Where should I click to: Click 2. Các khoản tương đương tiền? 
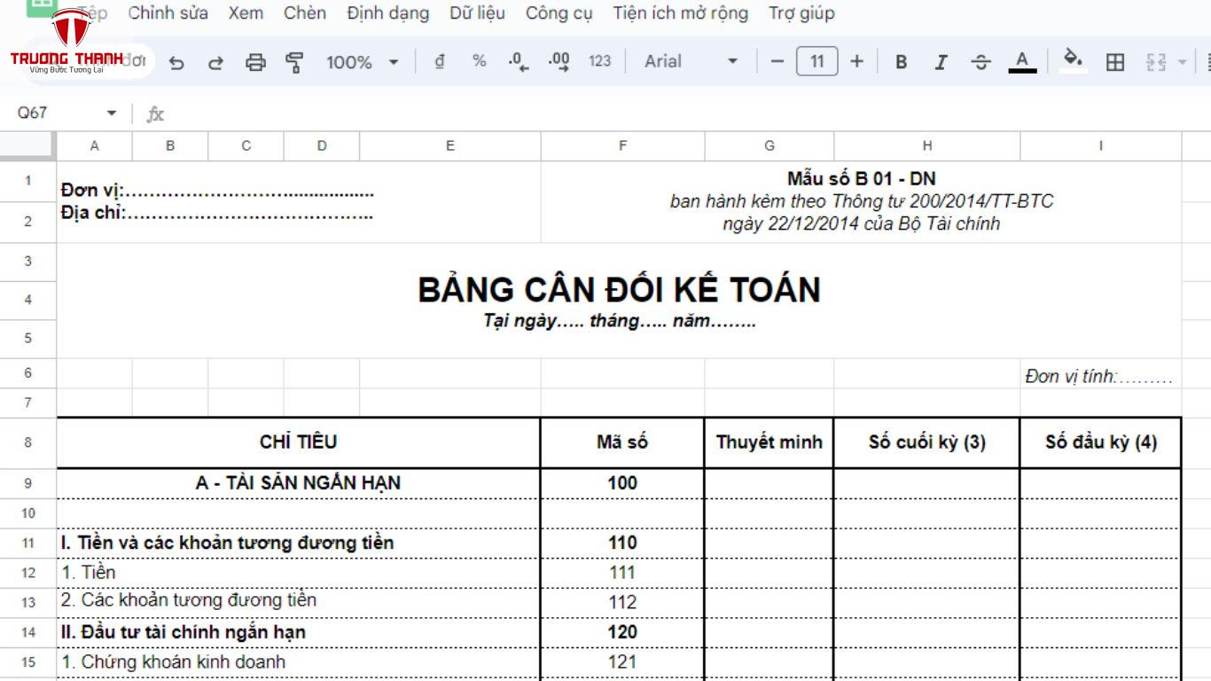click(x=299, y=602)
